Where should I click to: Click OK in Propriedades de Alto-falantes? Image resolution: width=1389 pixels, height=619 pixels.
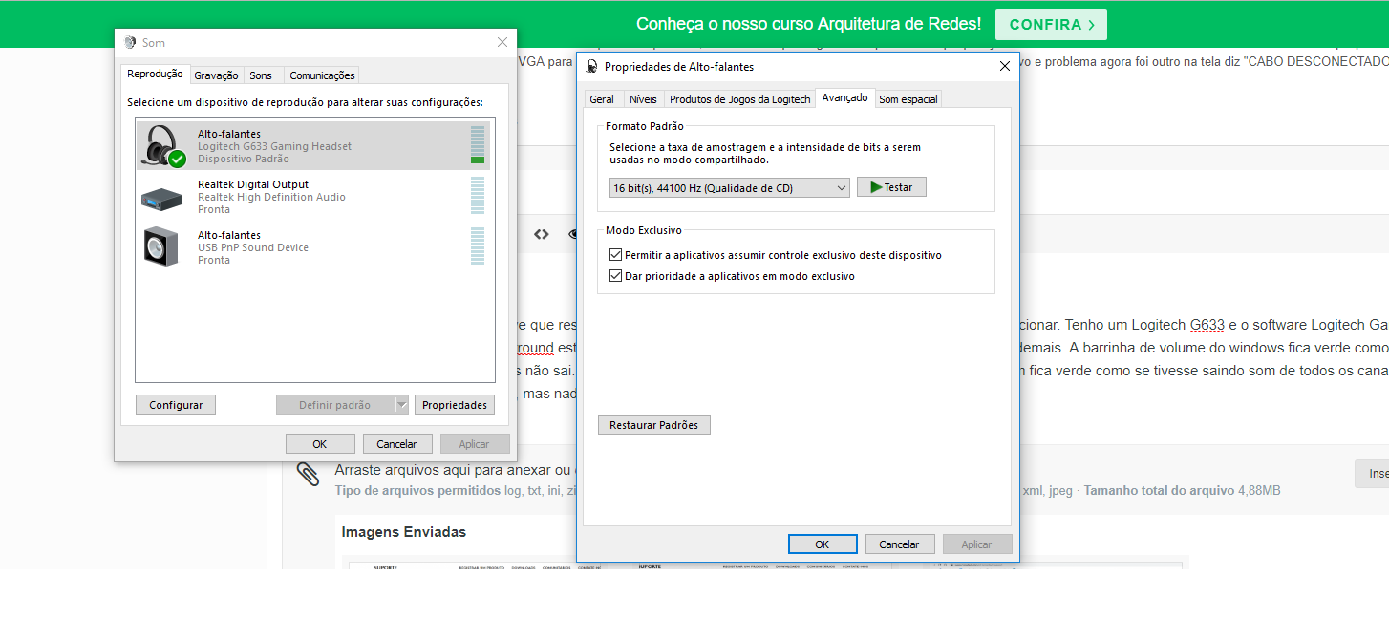[x=823, y=544]
